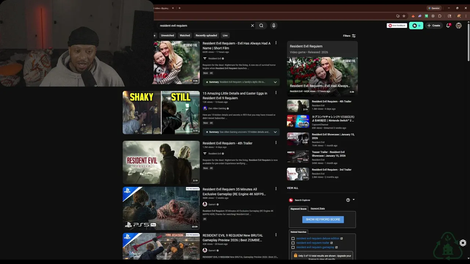This screenshot has width=470, height=264.
Task: Select the Live filter chip
Action: point(225,36)
